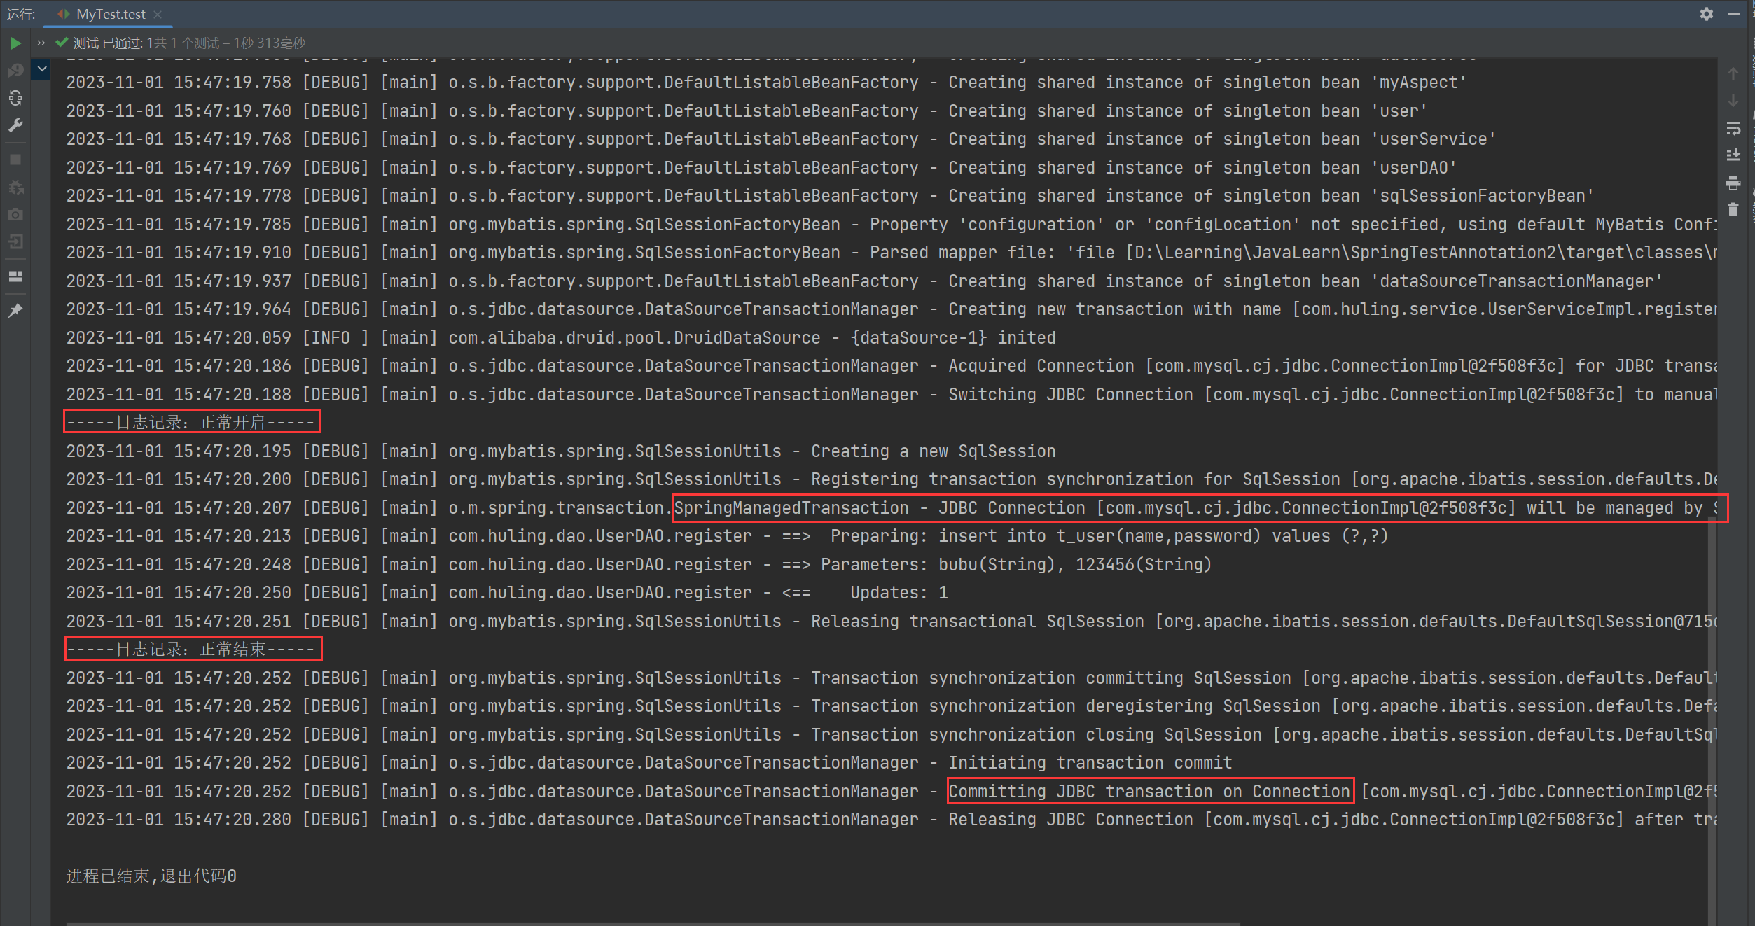Click the up arrow stack trace icon
This screenshot has width=1755, height=926.
tap(1733, 73)
